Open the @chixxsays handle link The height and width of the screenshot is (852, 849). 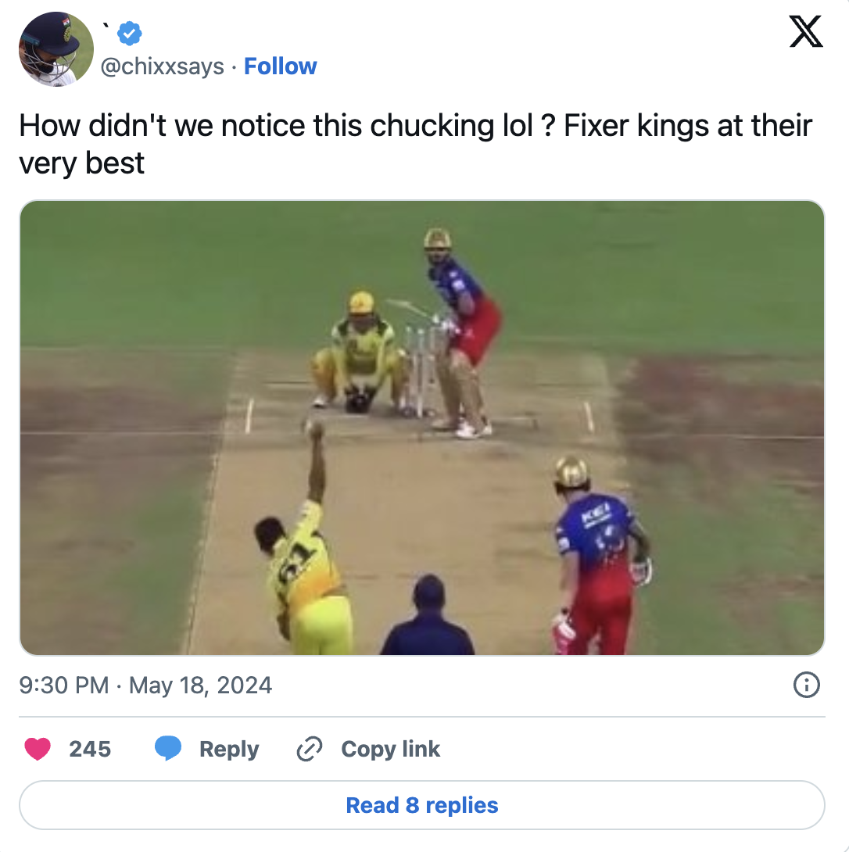163,66
